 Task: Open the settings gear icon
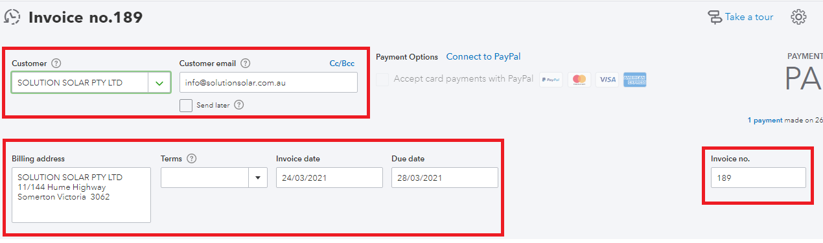(798, 17)
